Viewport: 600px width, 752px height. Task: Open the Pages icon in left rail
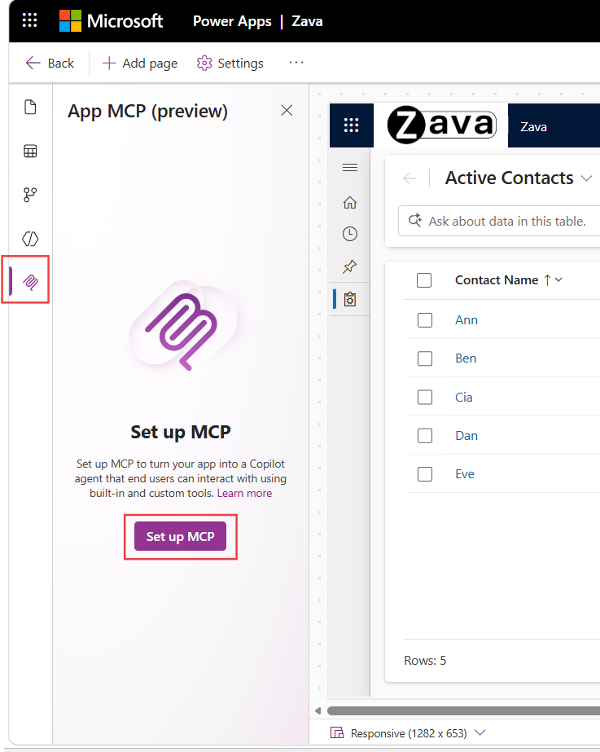click(x=30, y=107)
